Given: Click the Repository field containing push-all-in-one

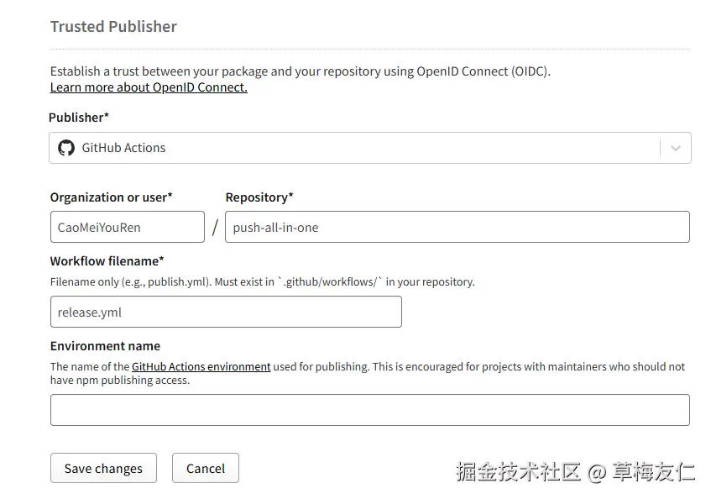Looking at the screenshot, I should point(457,227).
